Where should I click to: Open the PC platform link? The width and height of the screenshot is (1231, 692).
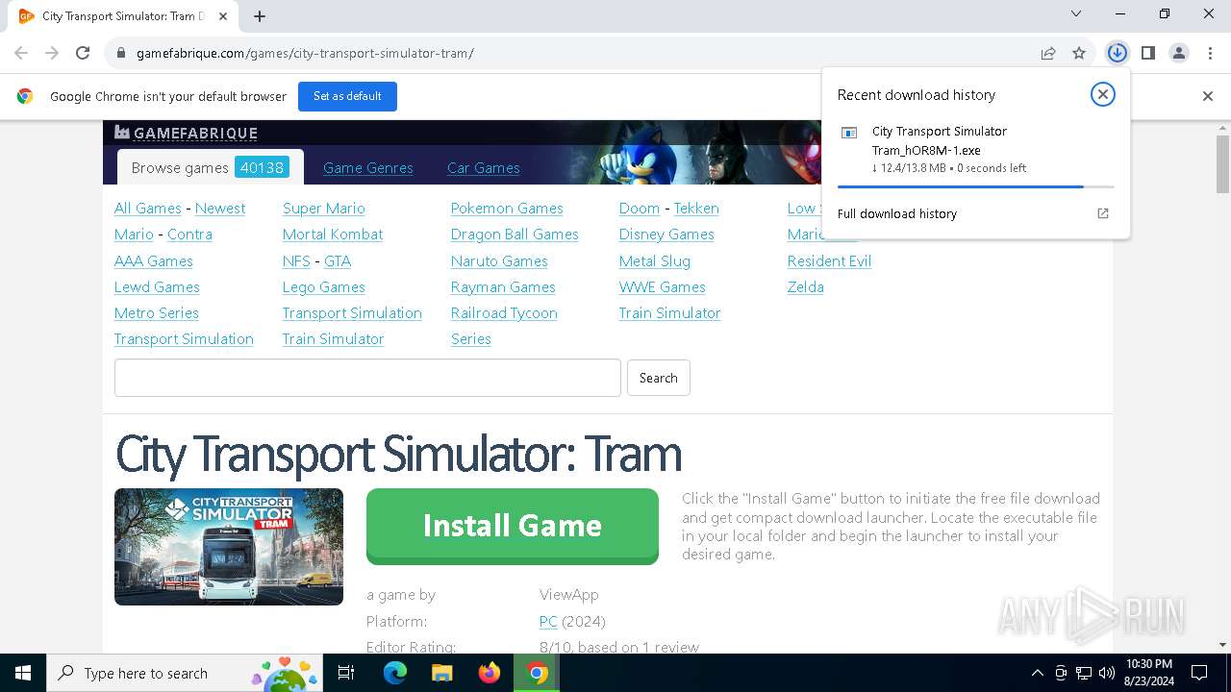[x=548, y=621]
